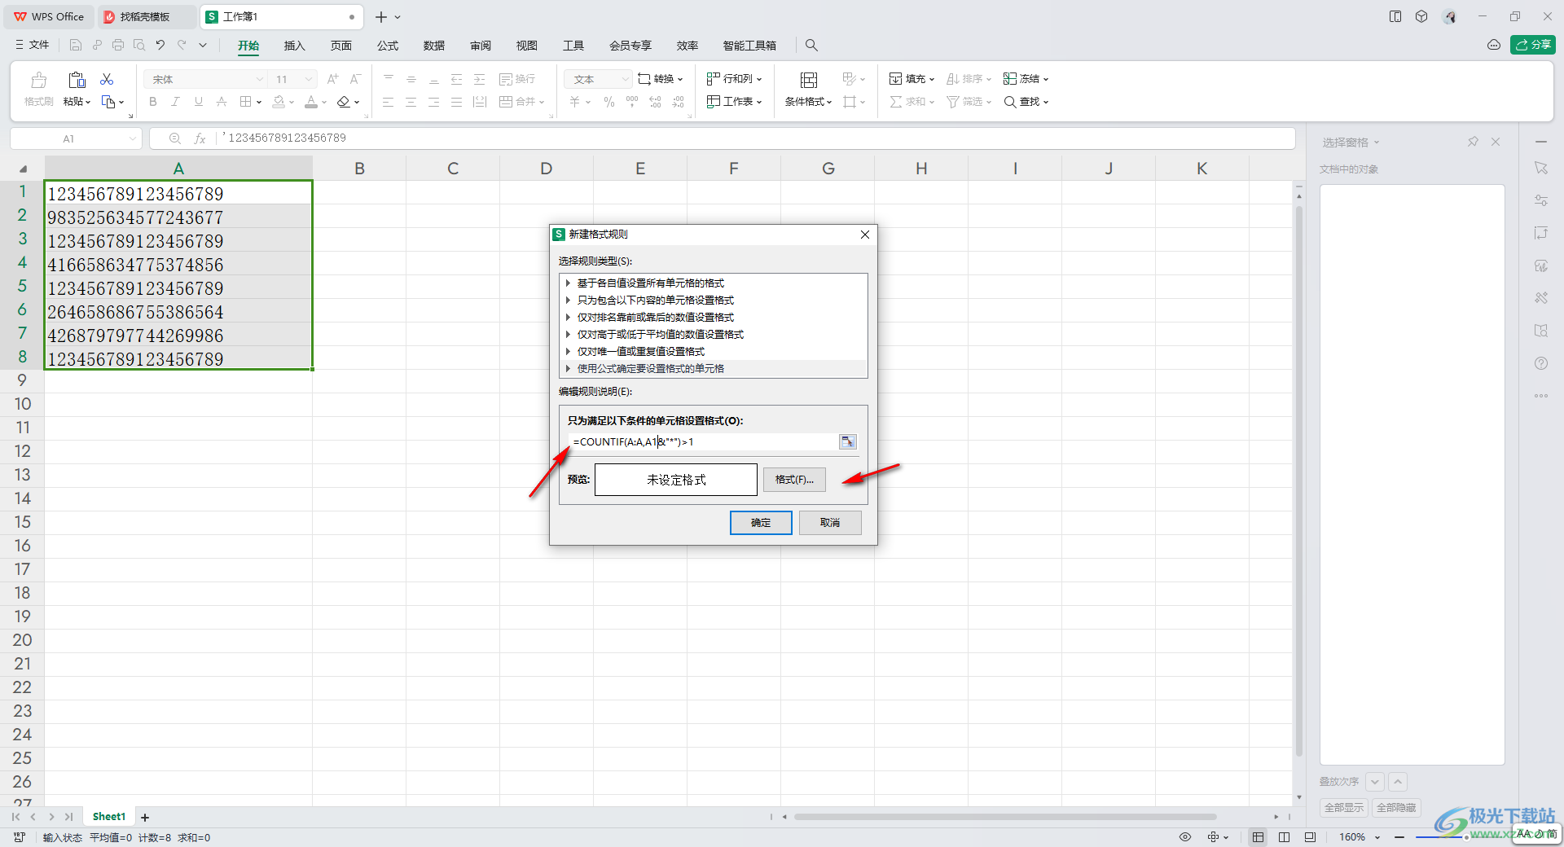Screen dimensions: 1564x847
Task: Click 确定 (OK) in new rule dialog
Action: tap(761, 523)
